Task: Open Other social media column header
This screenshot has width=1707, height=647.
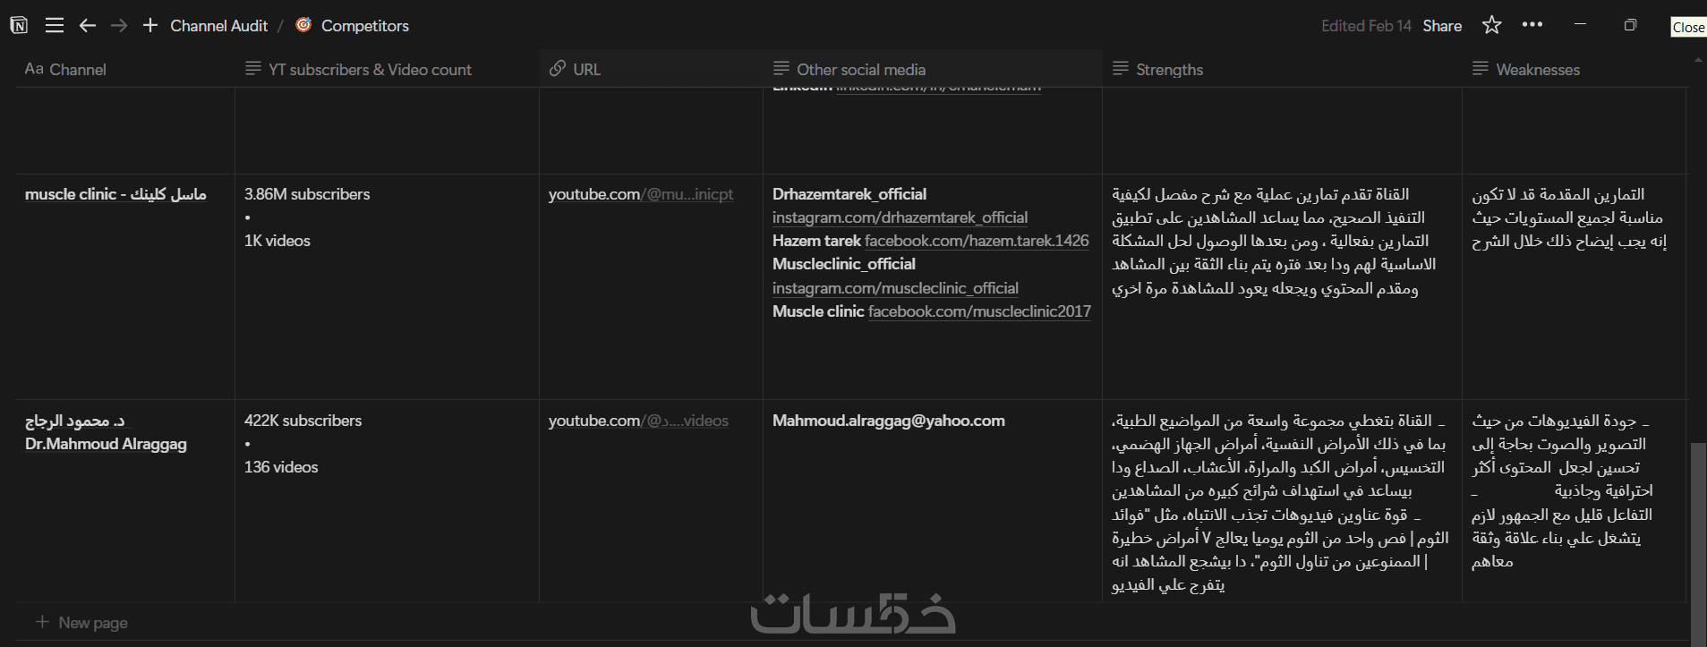Action: (x=933, y=69)
